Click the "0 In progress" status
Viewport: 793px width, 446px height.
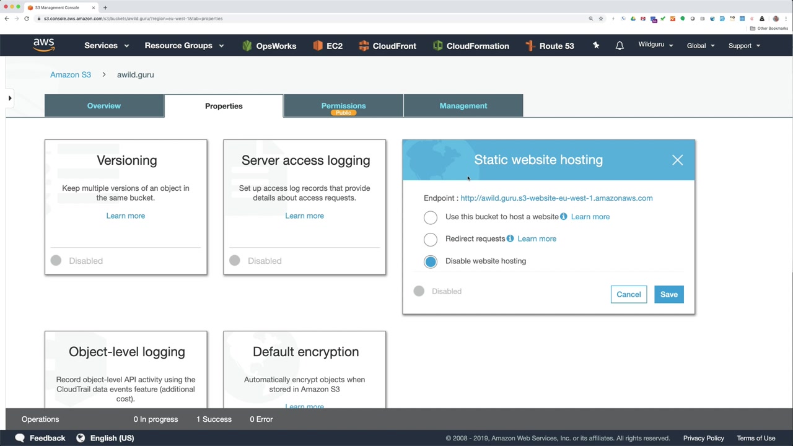click(156, 419)
